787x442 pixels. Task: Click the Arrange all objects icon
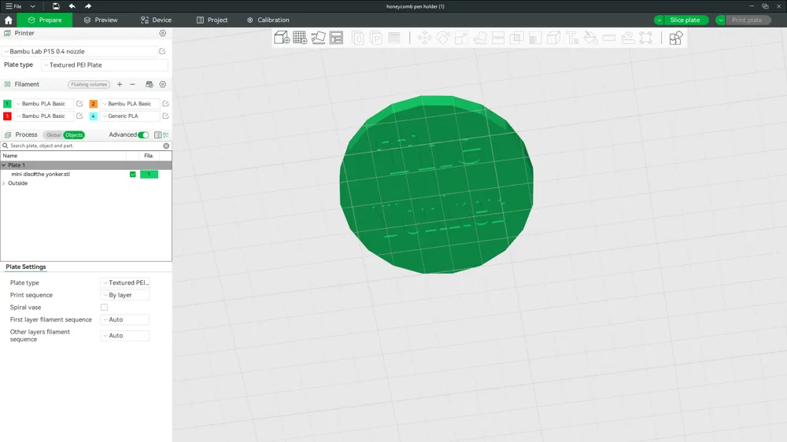[x=336, y=38]
